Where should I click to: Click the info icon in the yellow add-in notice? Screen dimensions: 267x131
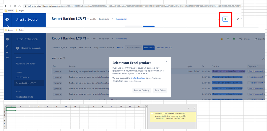point(152,113)
